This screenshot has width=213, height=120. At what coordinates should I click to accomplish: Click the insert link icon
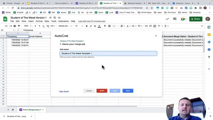pyautogui.click(x=146, y=26)
